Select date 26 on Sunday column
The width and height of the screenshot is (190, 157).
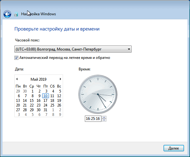click(59, 105)
